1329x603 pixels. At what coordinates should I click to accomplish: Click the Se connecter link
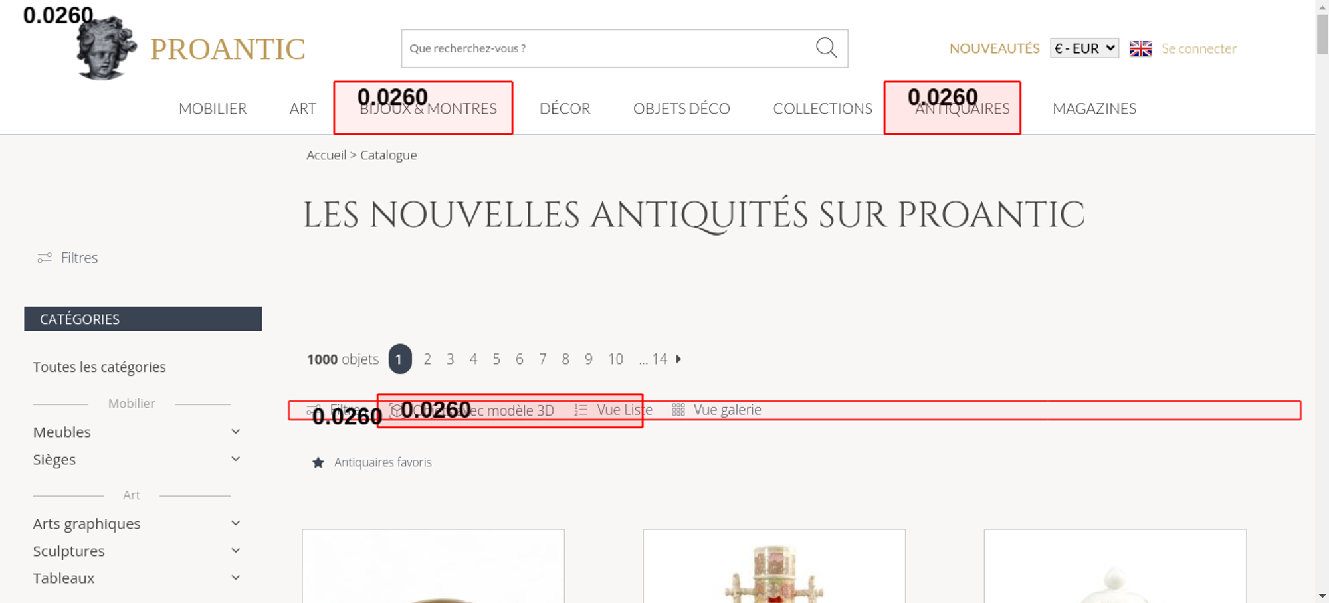click(x=1199, y=48)
